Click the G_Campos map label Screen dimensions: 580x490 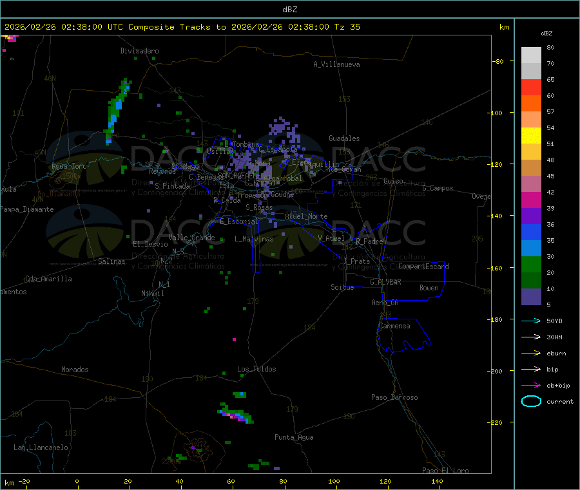[438, 188]
